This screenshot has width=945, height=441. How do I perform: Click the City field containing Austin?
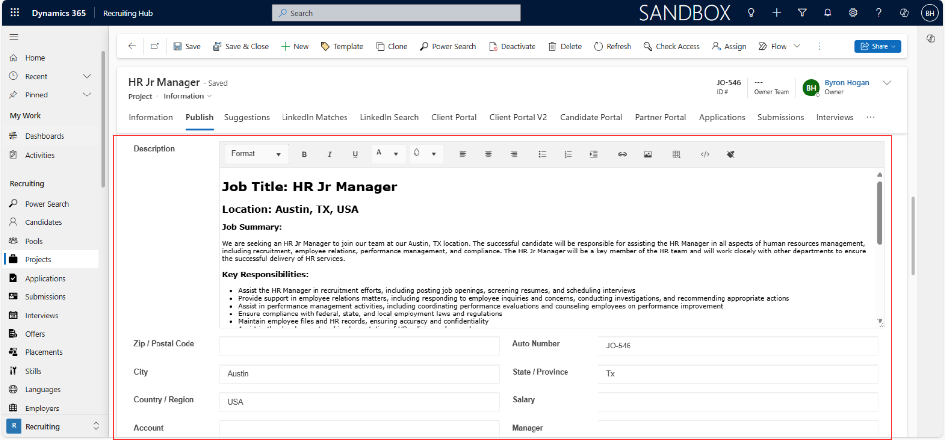(359, 374)
